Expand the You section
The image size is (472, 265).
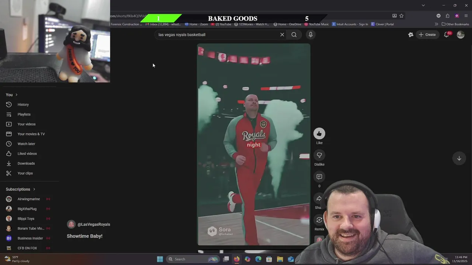(x=12, y=95)
